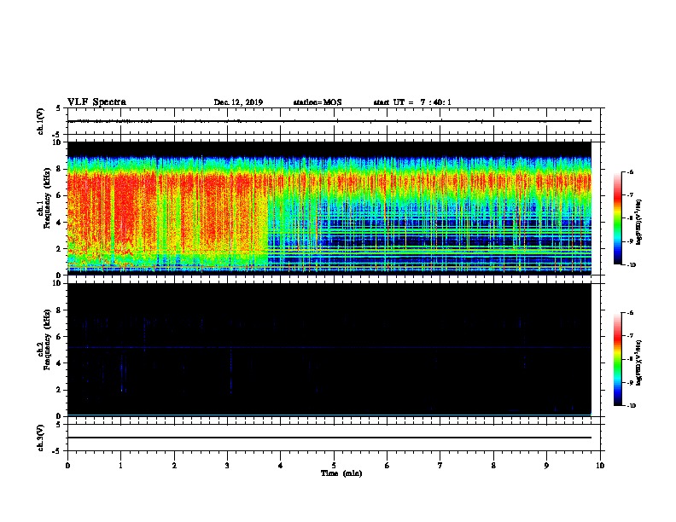Click the final time tick label "10"
This screenshot has width=676, height=522.
coord(600,466)
